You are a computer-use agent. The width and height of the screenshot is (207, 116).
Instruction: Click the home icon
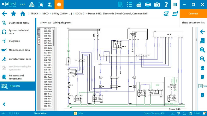click(x=23, y=14)
